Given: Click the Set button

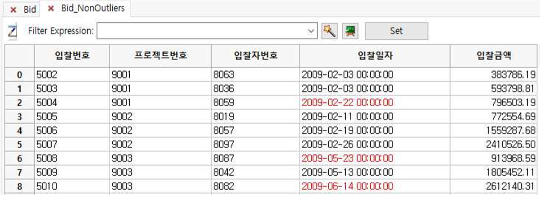Looking at the screenshot, I should coord(396,31).
